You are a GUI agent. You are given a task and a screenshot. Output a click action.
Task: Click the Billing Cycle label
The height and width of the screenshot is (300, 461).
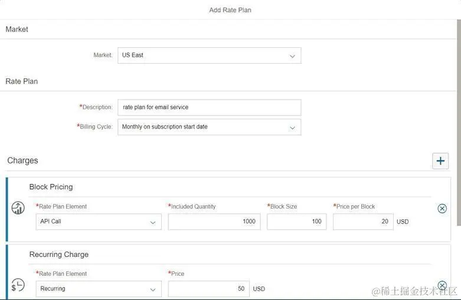(94, 127)
